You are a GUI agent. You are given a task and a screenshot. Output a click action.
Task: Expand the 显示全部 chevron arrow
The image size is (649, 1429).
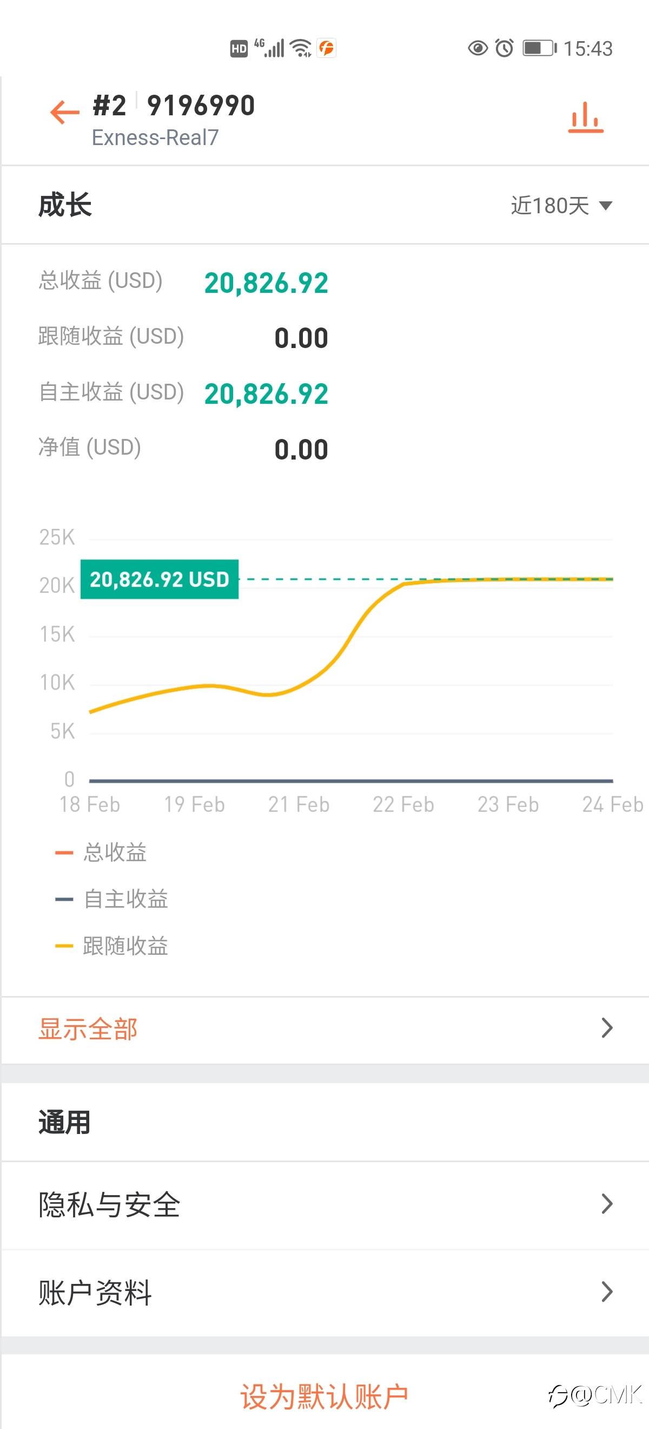607,1028
